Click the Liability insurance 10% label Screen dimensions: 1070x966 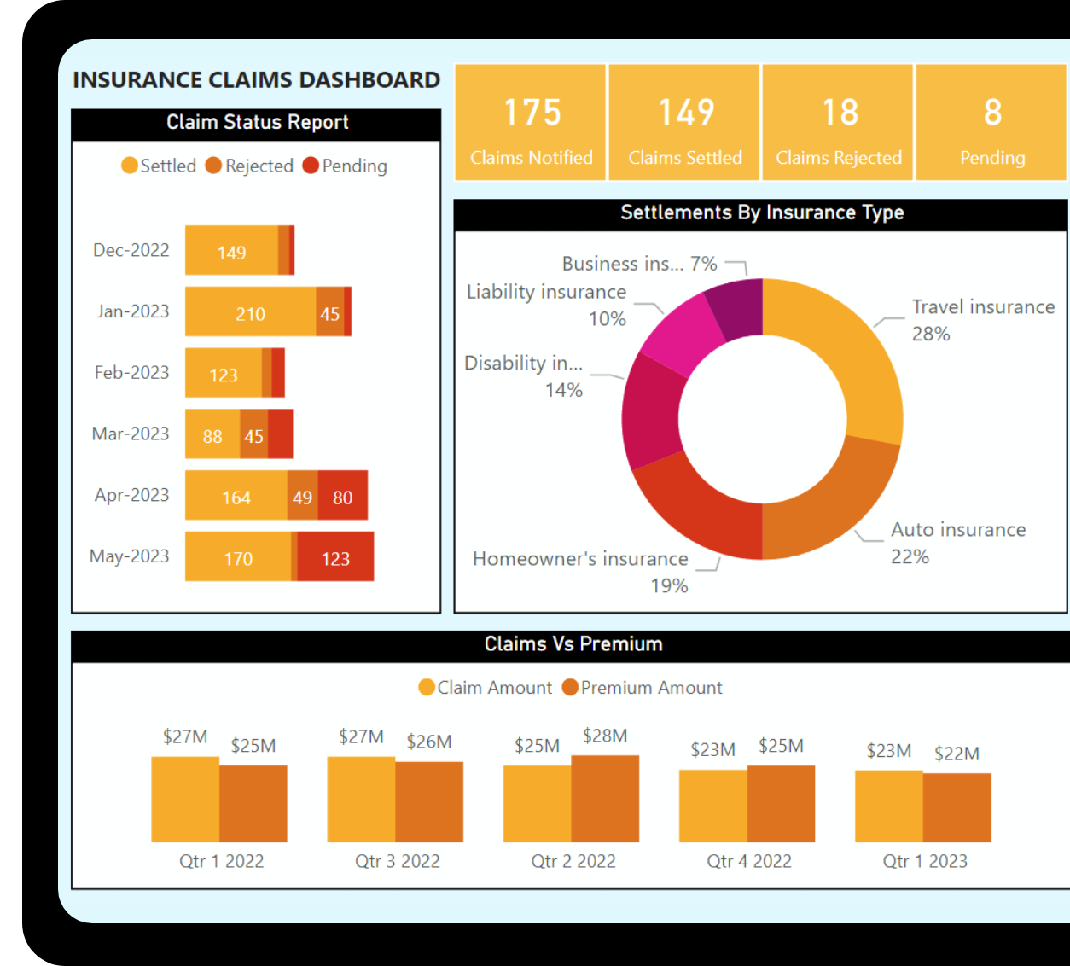(x=546, y=305)
